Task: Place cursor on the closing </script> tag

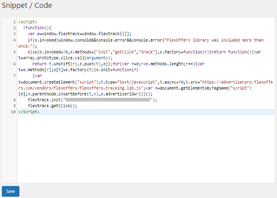Action: pyautogui.click(x=29, y=112)
